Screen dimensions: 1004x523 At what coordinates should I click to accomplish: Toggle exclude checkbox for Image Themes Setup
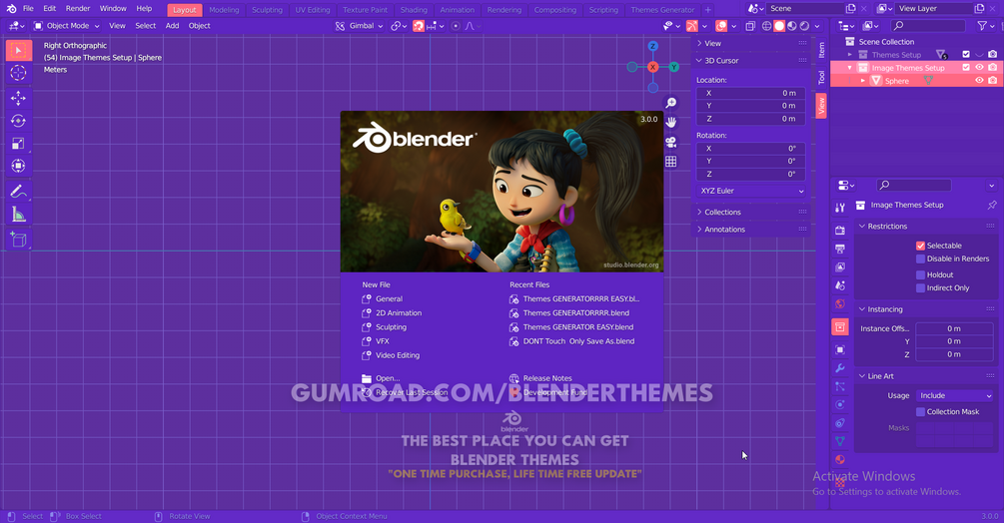click(966, 68)
